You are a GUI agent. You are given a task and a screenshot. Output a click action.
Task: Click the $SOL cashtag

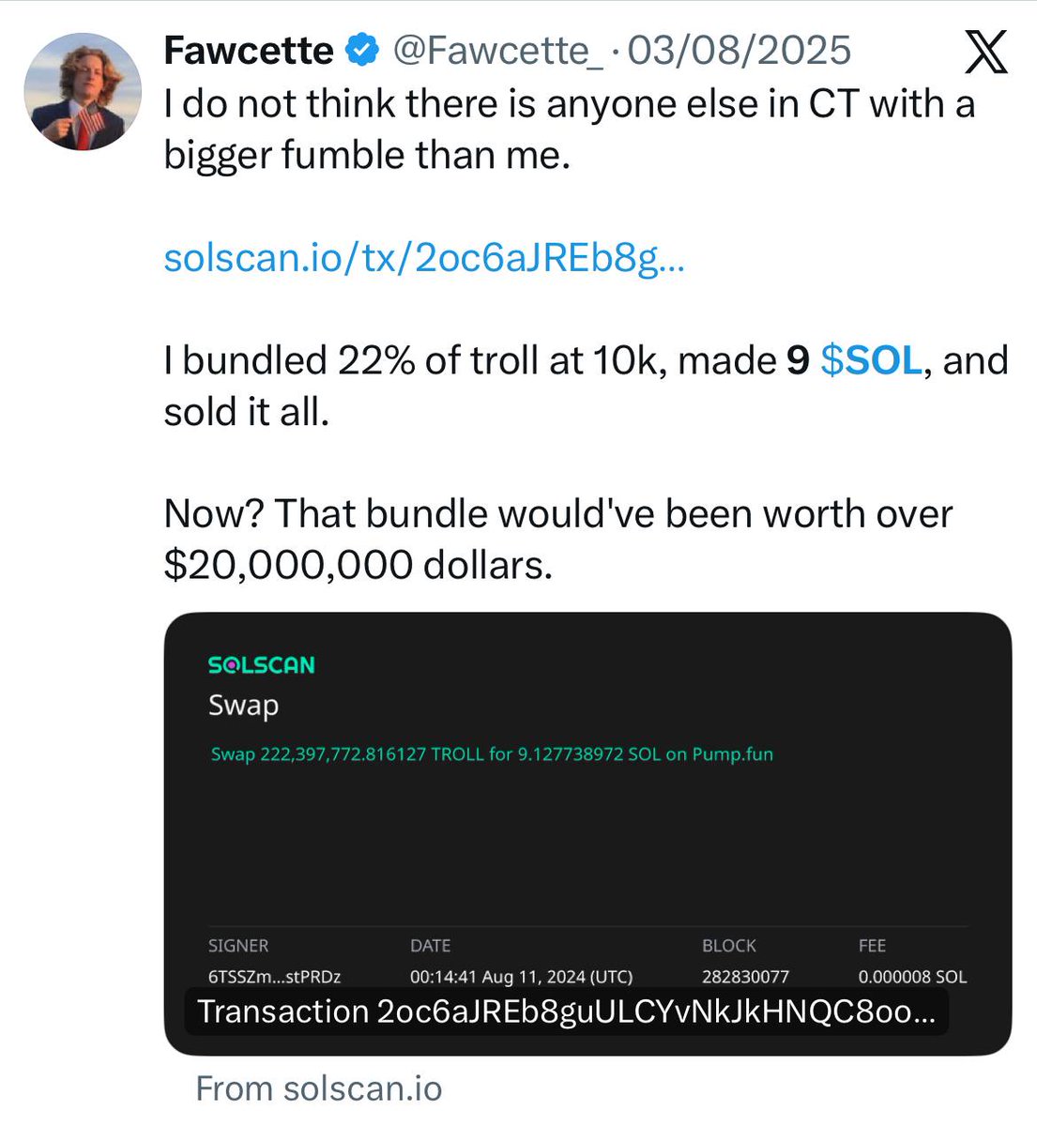871,361
